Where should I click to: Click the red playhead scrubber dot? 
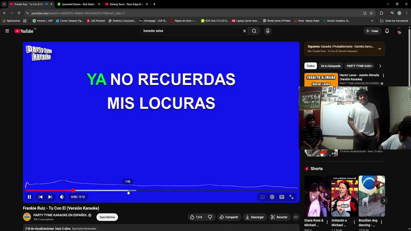(74, 191)
